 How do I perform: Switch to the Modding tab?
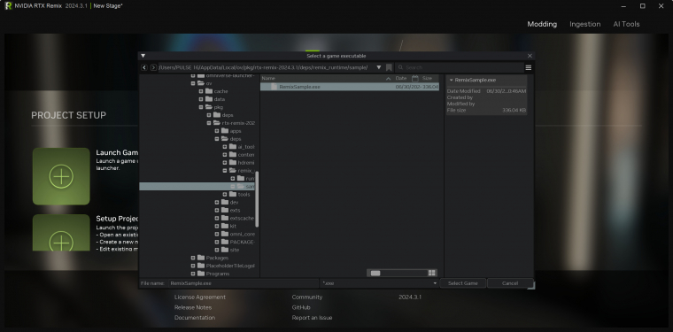click(x=542, y=24)
